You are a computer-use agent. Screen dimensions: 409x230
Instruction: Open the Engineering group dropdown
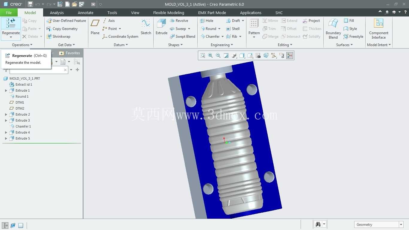pyautogui.click(x=222, y=45)
